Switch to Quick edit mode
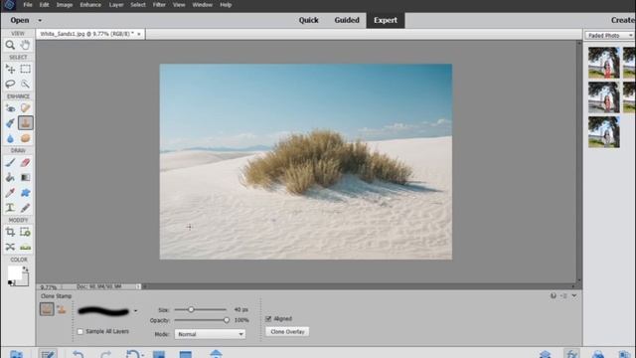Viewport: 636px width, 358px height. [309, 20]
